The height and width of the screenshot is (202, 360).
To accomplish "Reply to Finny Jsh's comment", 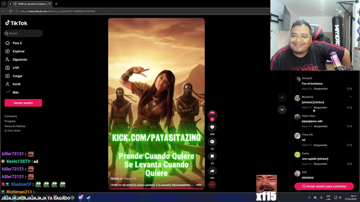I will click(x=320, y=145).
